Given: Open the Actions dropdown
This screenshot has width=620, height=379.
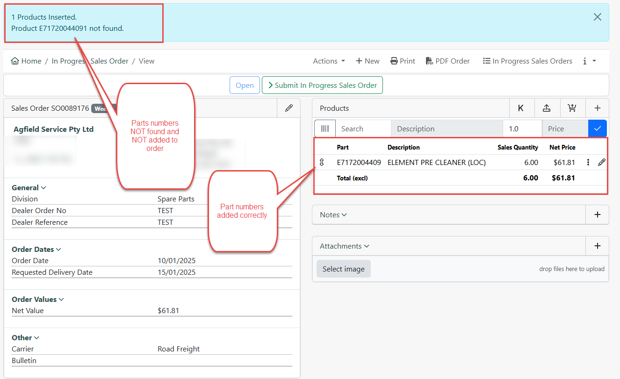Looking at the screenshot, I should [x=329, y=61].
